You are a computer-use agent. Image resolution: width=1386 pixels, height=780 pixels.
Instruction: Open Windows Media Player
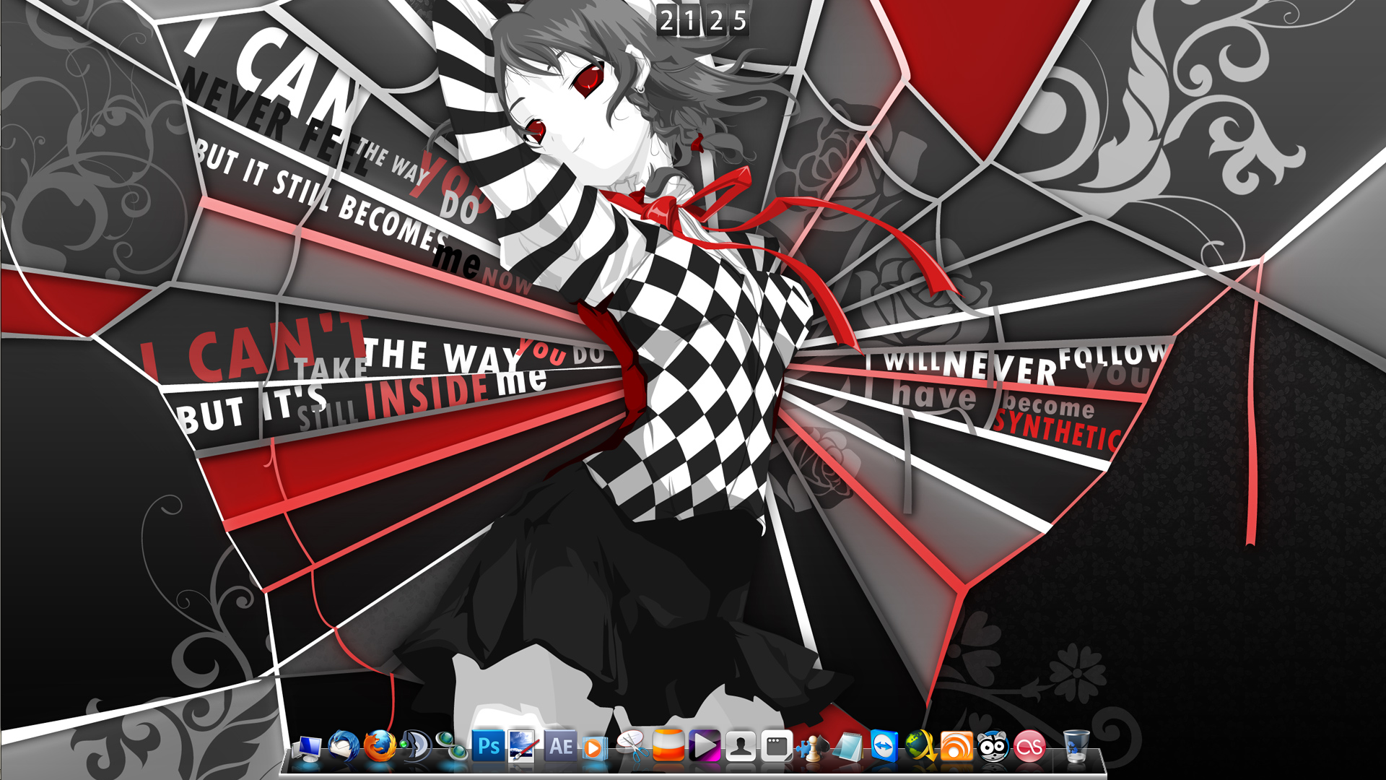(x=595, y=747)
